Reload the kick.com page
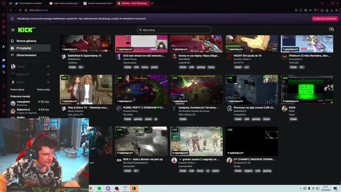341x192 pixels. click(20, 10)
